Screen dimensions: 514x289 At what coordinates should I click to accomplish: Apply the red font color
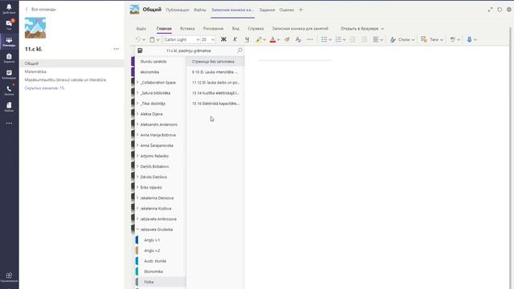click(x=272, y=39)
